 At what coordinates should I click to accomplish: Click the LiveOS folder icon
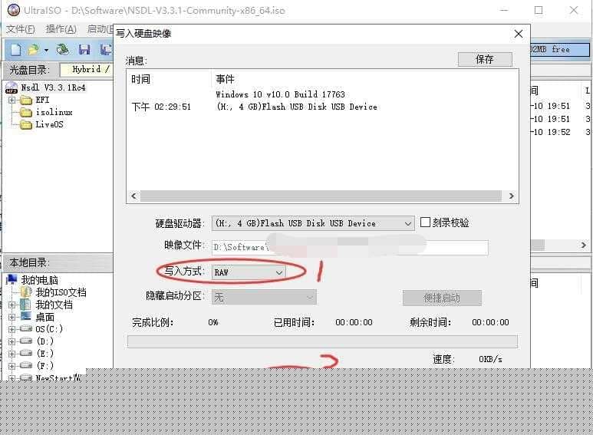(26, 124)
